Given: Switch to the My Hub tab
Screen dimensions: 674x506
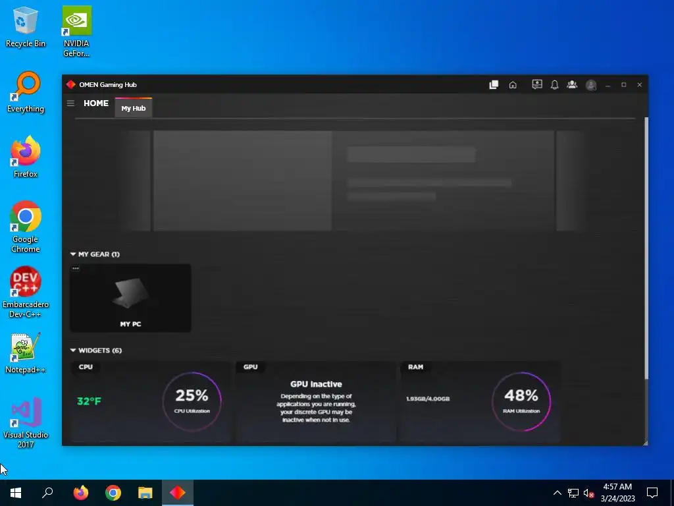Looking at the screenshot, I should click(x=133, y=108).
